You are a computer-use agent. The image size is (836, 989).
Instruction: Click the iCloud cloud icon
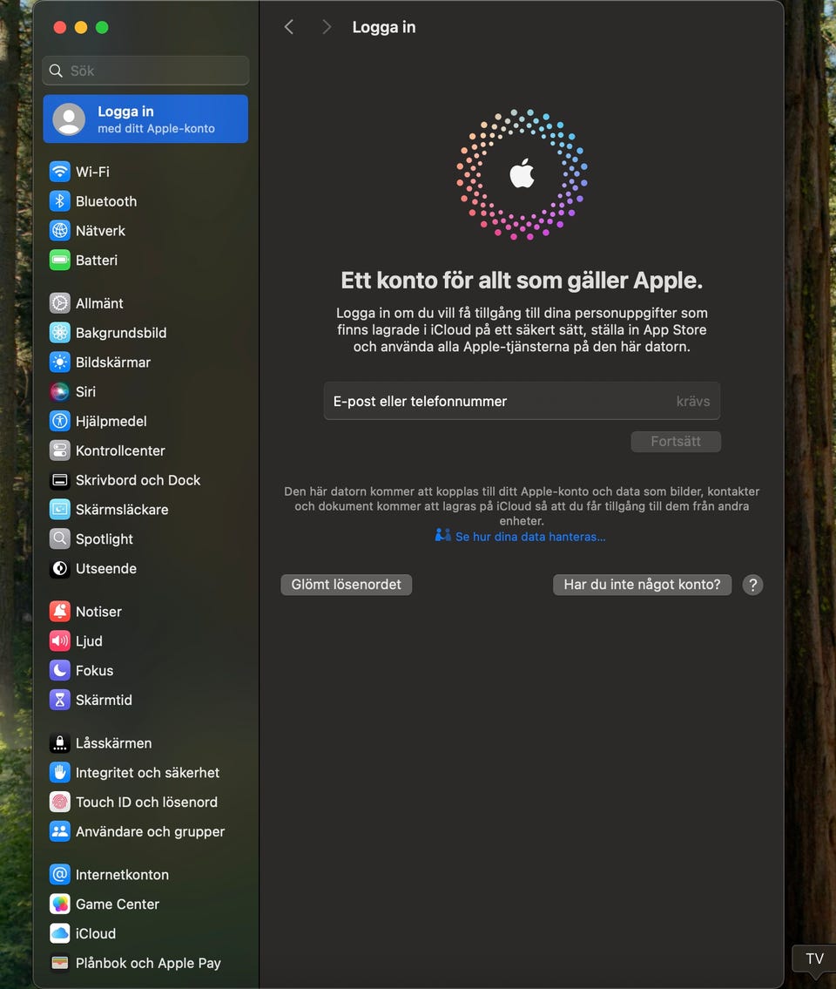click(60, 933)
